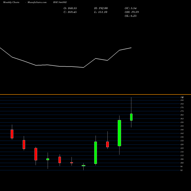
Task: Select the close value 'C: 169.45'
Action: [70, 12]
